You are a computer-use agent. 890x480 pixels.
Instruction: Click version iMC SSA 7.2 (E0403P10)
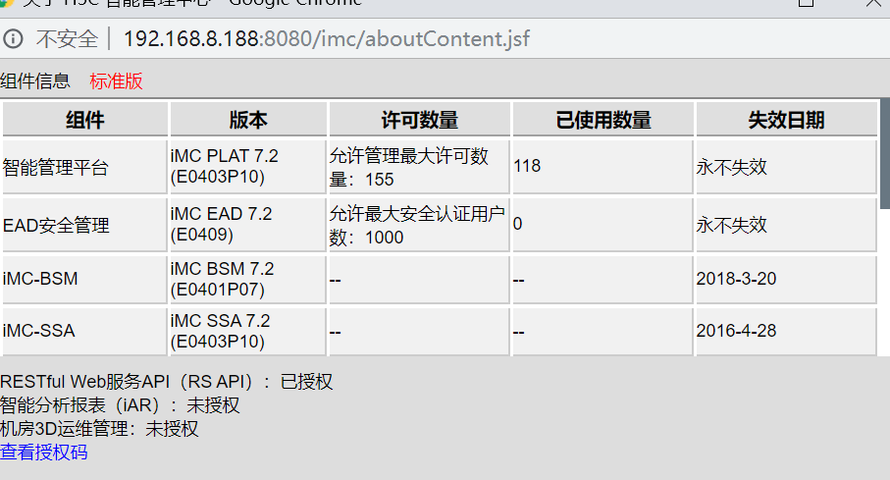pyautogui.click(x=248, y=331)
